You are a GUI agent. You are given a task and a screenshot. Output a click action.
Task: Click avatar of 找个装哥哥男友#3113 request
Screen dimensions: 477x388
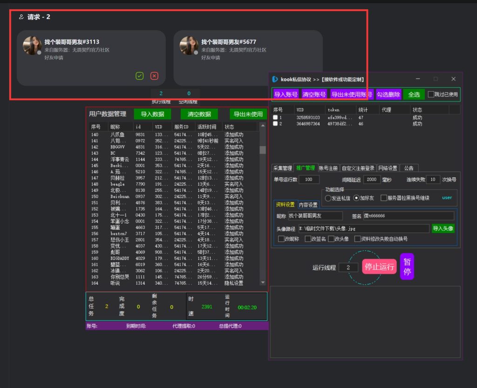pyautogui.click(x=32, y=46)
